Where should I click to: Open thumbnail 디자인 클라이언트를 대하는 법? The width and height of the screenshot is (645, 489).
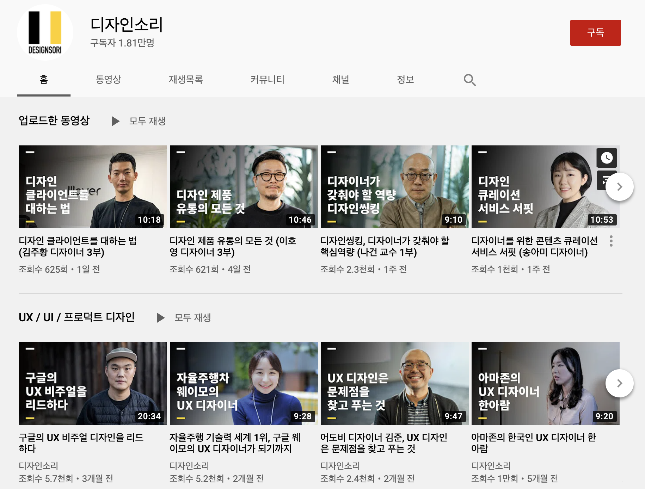tap(93, 187)
